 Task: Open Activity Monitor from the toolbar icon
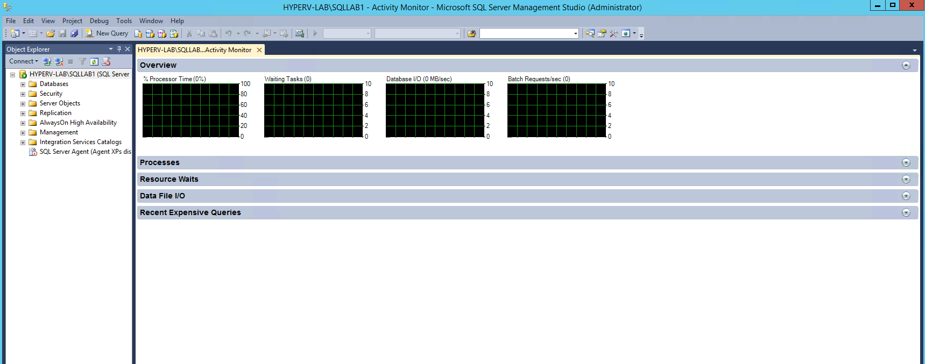pyautogui.click(x=300, y=33)
